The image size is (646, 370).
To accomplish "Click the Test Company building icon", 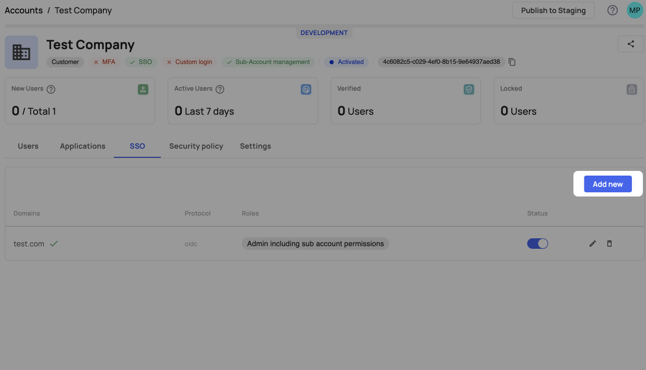I will click(21, 52).
